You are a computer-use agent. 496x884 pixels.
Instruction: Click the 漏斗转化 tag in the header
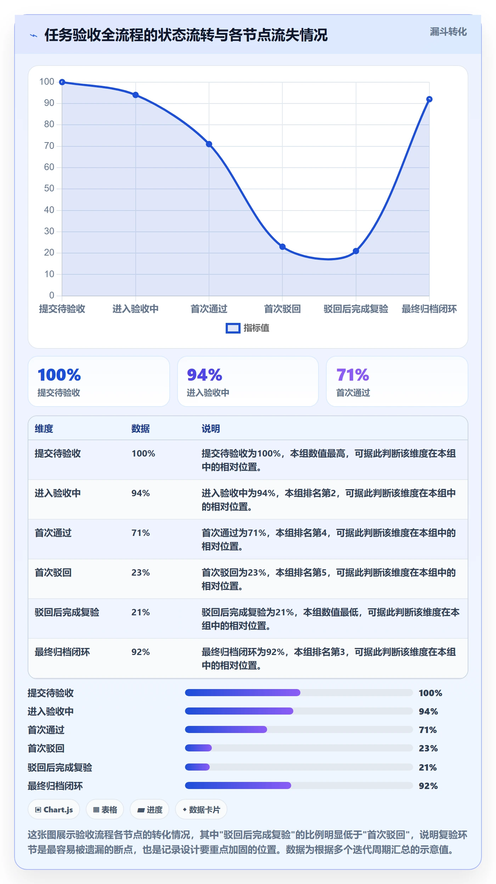coord(448,32)
